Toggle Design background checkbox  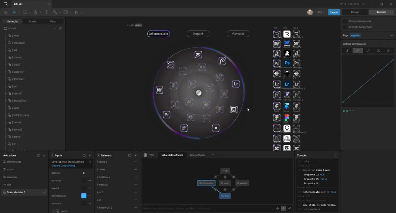click(345, 21)
